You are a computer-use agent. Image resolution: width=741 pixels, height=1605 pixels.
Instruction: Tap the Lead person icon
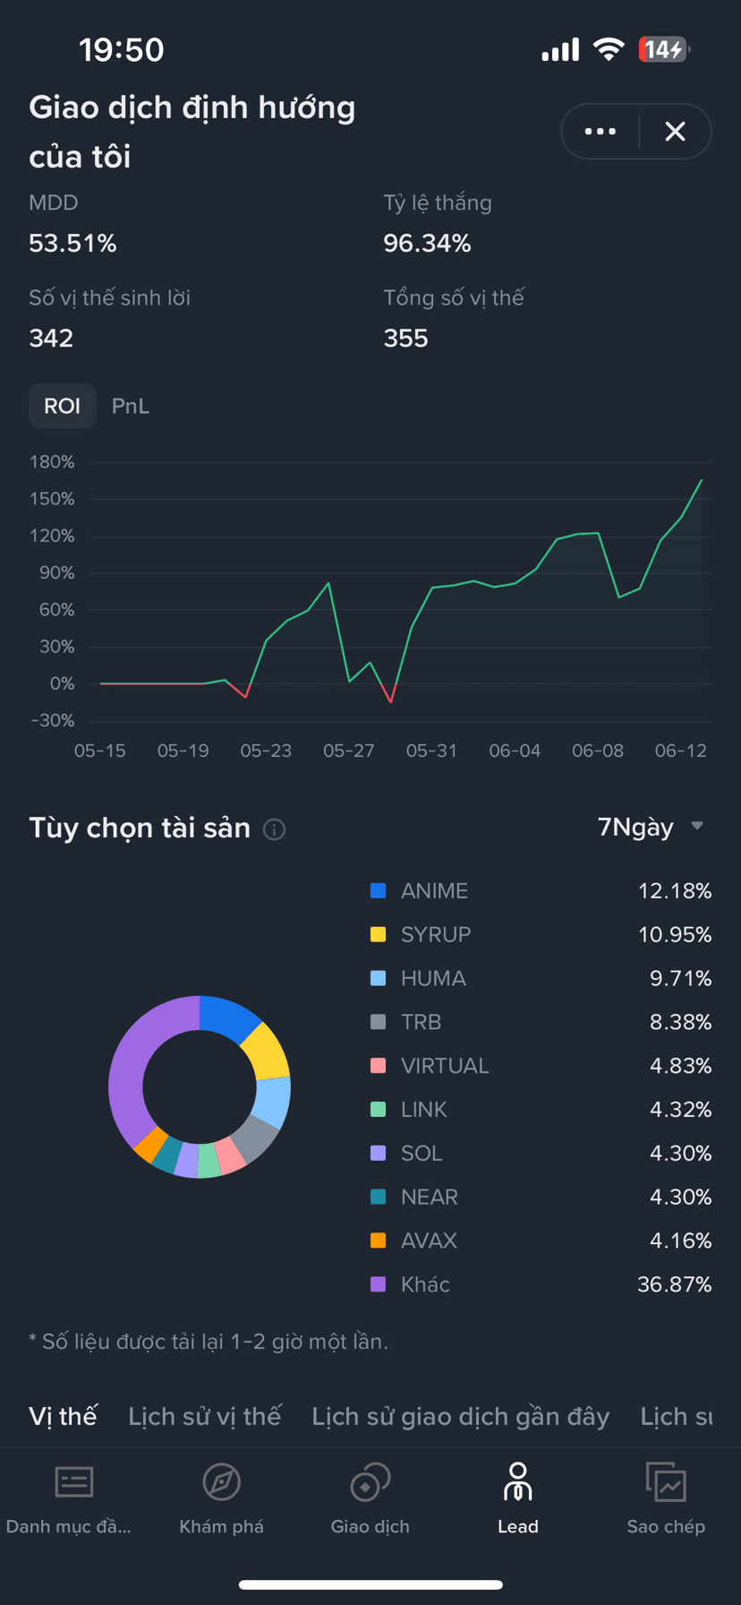click(x=517, y=1481)
